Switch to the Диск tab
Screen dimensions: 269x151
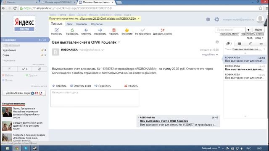click(x=69, y=24)
